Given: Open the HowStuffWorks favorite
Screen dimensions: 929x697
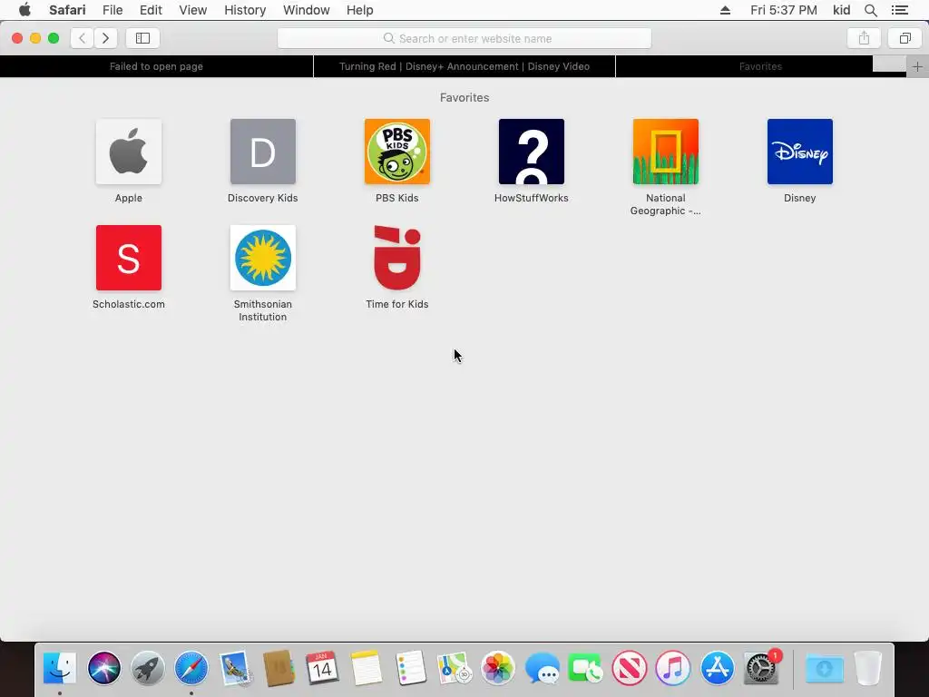Looking at the screenshot, I should click(x=532, y=152).
